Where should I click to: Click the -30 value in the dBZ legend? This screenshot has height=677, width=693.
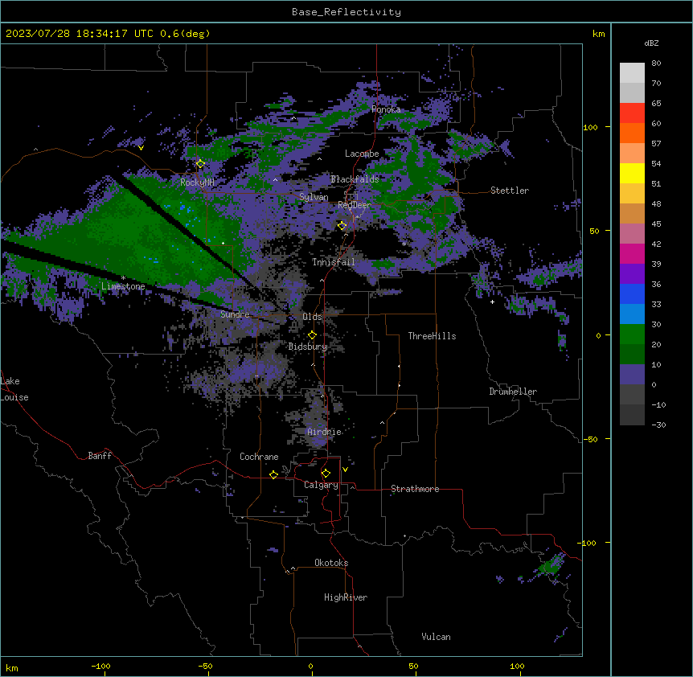pos(658,425)
